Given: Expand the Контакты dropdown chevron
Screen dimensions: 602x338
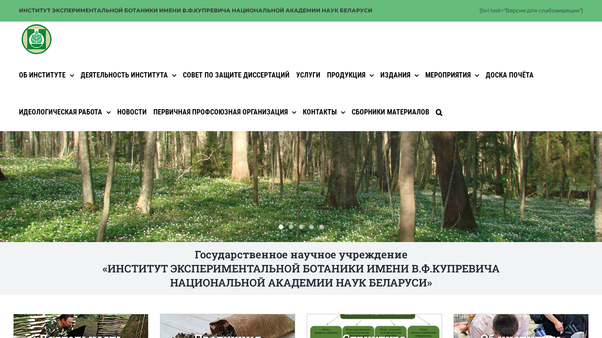Looking at the screenshot, I should coord(343,113).
